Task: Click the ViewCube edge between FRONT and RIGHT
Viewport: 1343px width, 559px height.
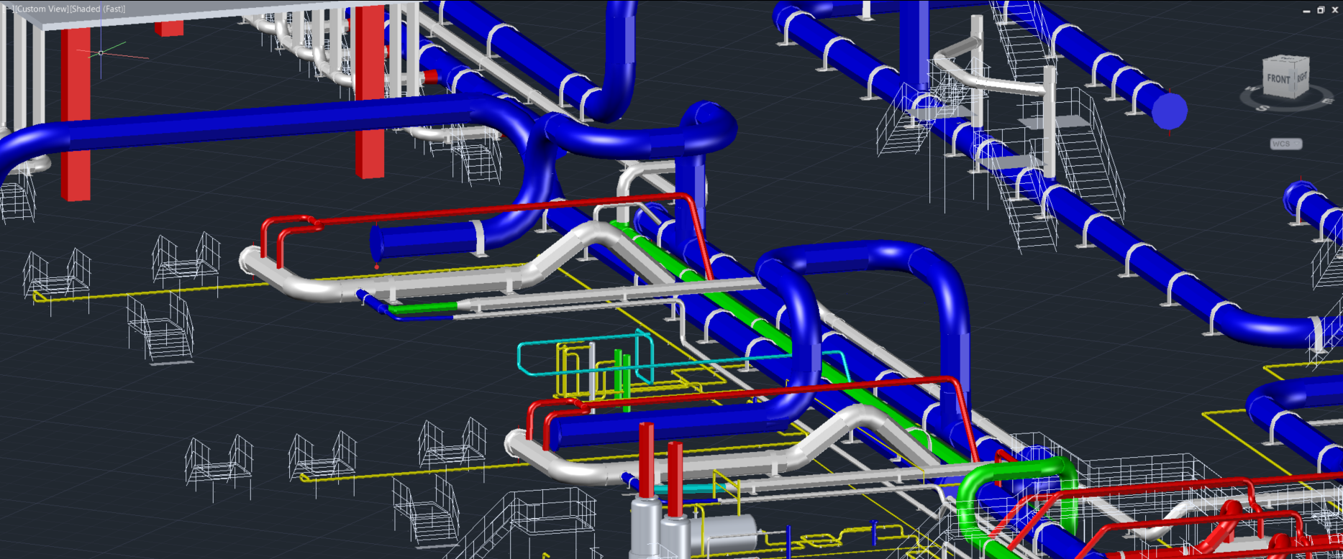Action: (1295, 79)
